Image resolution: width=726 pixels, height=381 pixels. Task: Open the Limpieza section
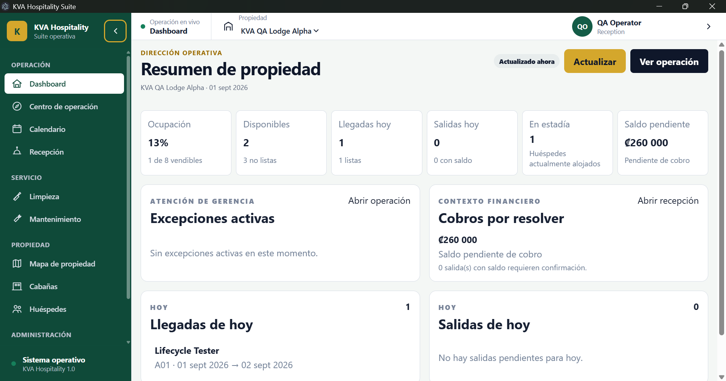pos(64,196)
